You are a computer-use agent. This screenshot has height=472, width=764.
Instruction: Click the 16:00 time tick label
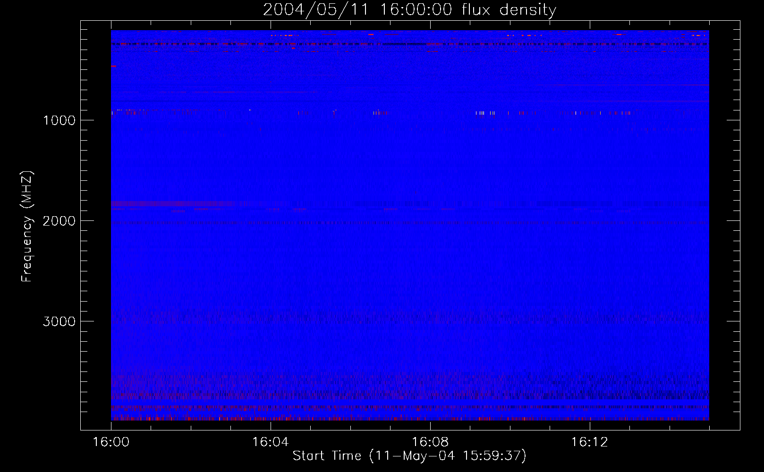[111, 442]
